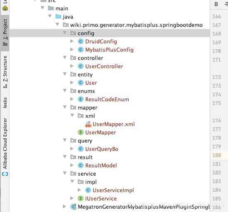Viewport: 228px width, 212px height.
Task: Select the DruidConfig class icon
Action: coord(81,41)
